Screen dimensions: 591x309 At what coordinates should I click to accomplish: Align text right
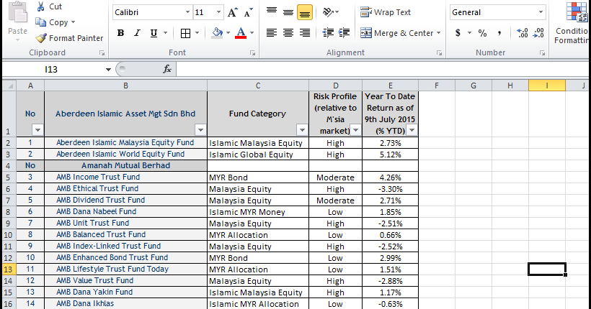pos(305,33)
